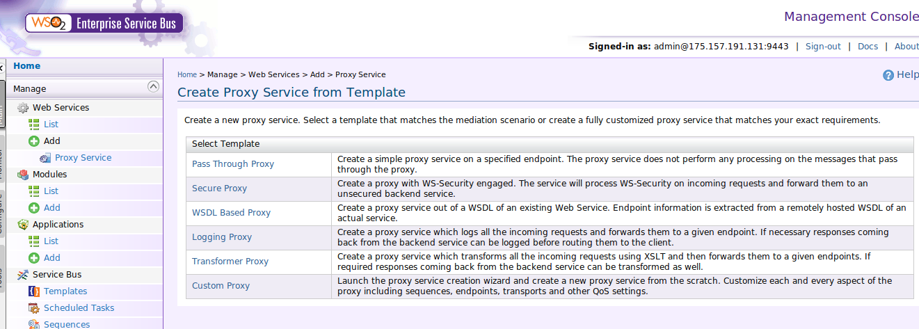Click the signed-in user admin@175.157.191.131:9443

(x=721, y=47)
